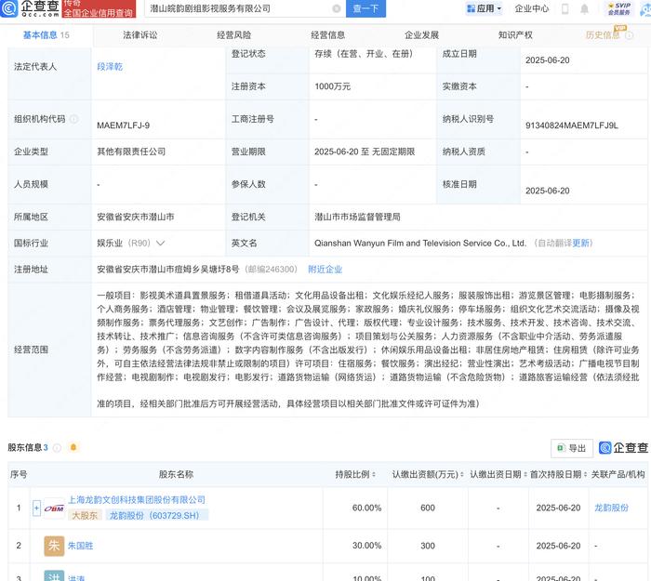Screen dimensions: 651x581
Task: Click the Qcc.com 企查查 logo
Action: click(x=30, y=8)
